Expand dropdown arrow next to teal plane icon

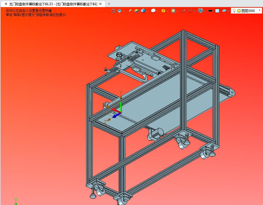click(228, 11)
